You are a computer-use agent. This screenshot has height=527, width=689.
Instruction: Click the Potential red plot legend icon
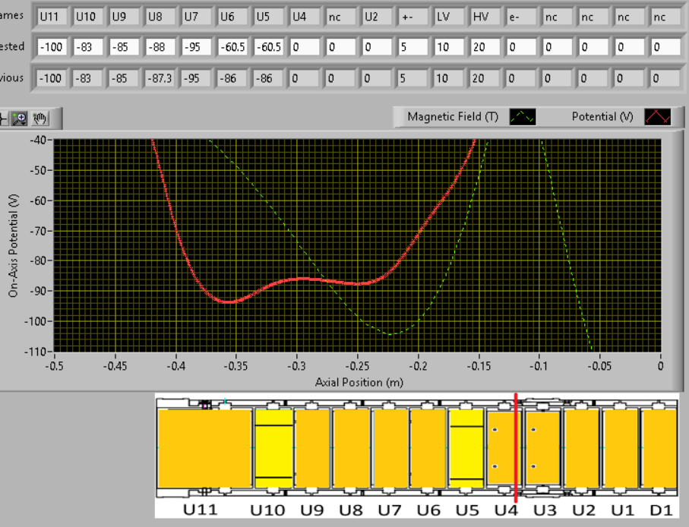(658, 116)
